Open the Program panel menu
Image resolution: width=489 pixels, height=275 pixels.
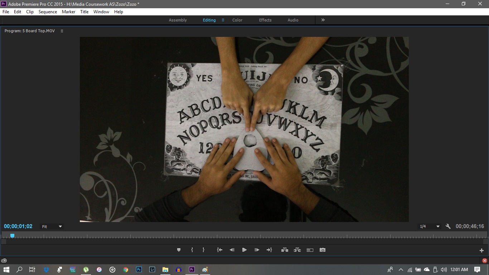point(62,31)
